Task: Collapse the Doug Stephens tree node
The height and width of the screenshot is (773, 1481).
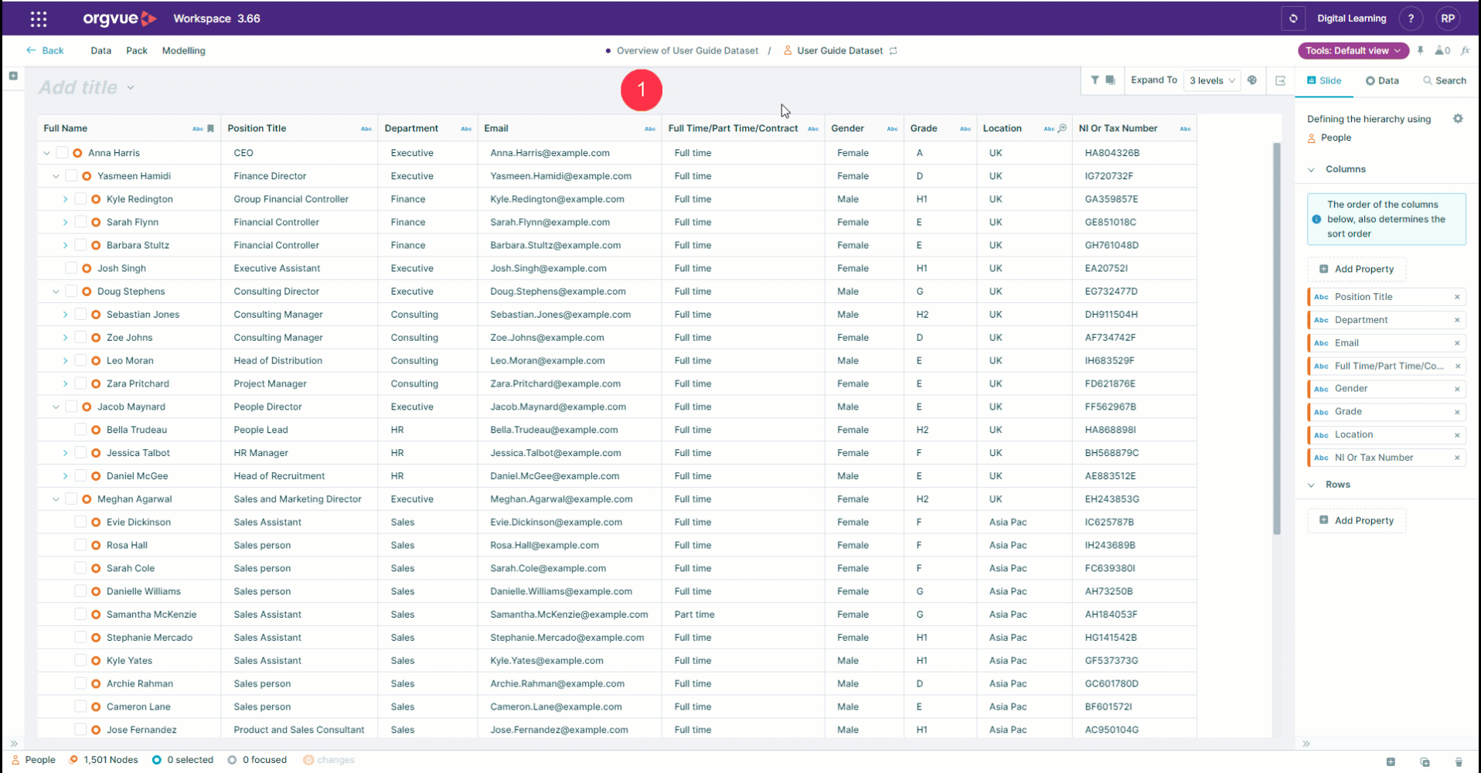Action: point(56,291)
